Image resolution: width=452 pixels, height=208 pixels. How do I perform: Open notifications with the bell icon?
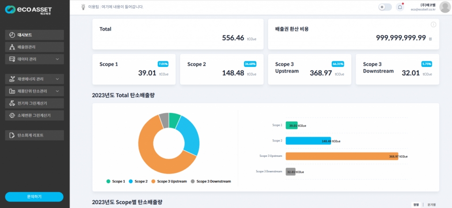(x=400, y=7)
